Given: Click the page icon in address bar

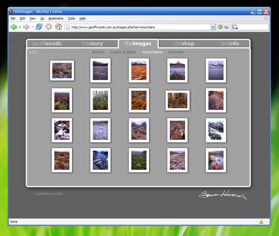Looking at the screenshot, I should pyautogui.click(x=67, y=27).
